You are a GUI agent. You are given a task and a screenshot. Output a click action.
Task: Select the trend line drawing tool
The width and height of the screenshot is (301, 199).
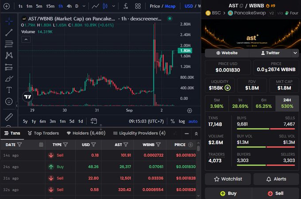[x=9, y=33]
